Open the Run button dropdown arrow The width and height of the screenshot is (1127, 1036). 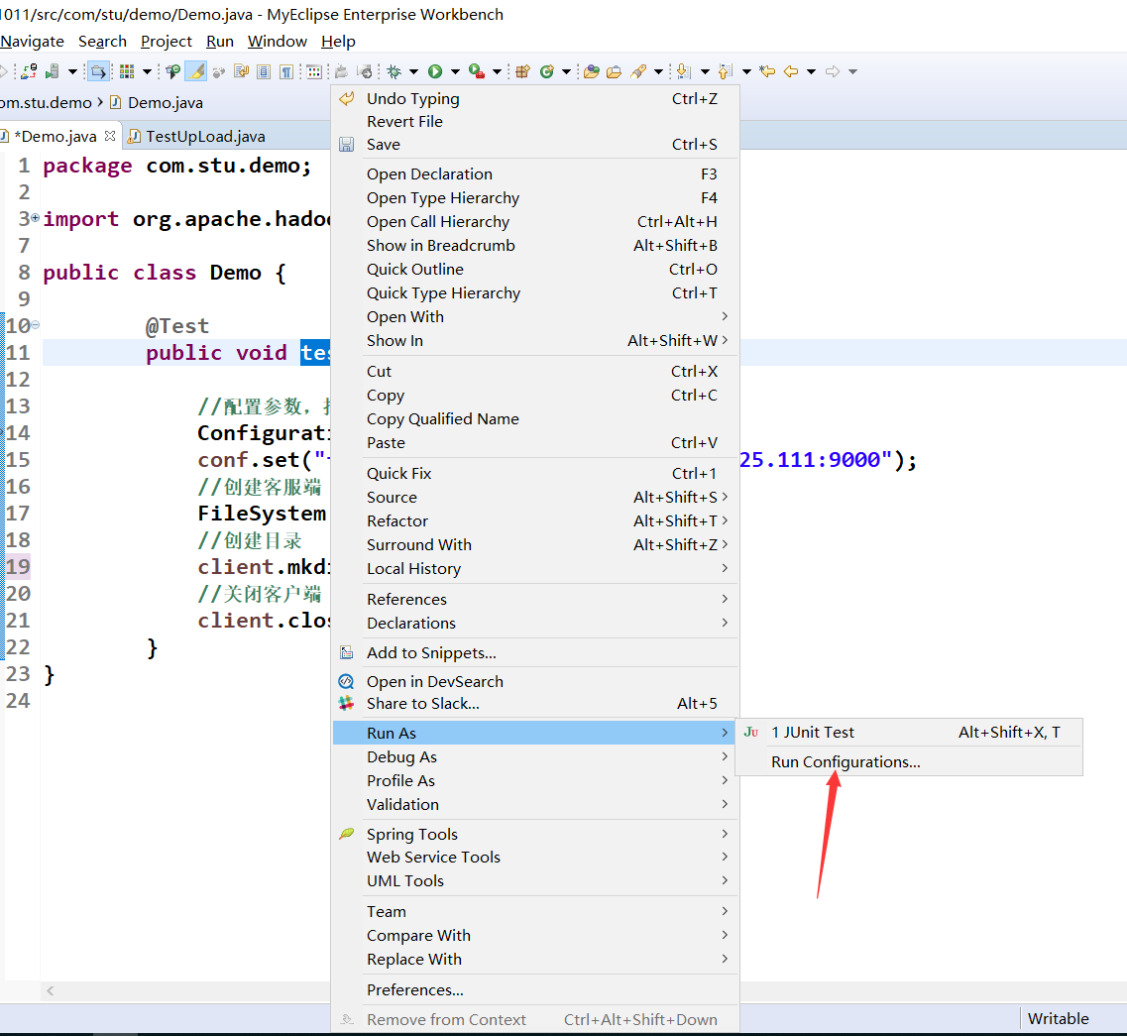tap(455, 71)
